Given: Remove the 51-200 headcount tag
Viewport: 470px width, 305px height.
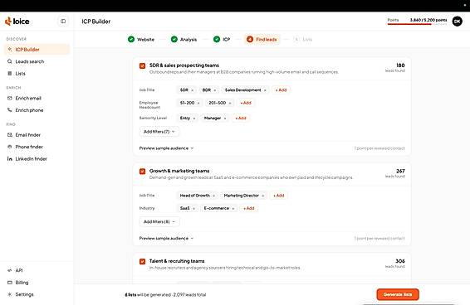Looking at the screenshot, I should [x=198, y=103].
